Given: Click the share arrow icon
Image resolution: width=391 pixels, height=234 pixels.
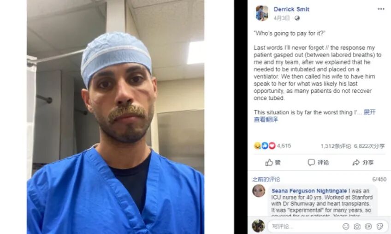Looking at the screenshot, I should point(356,163).
